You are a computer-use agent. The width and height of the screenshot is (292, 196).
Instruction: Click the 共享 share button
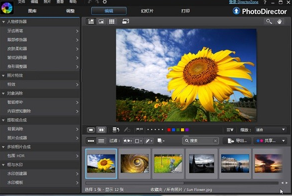point(266,141)
